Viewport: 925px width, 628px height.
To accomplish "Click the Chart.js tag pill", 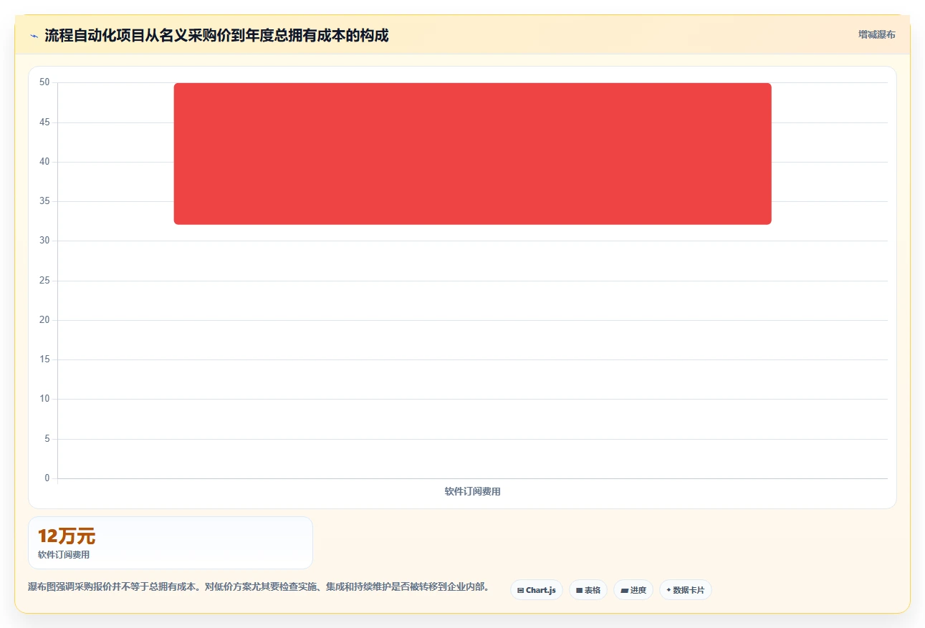I will click(x=537, y=590).
